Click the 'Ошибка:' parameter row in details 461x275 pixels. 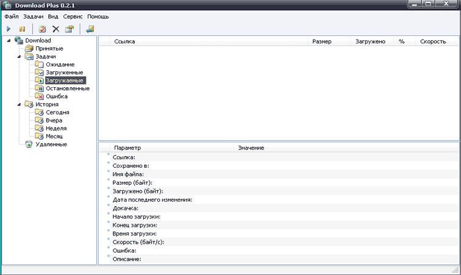coord(279,251)
